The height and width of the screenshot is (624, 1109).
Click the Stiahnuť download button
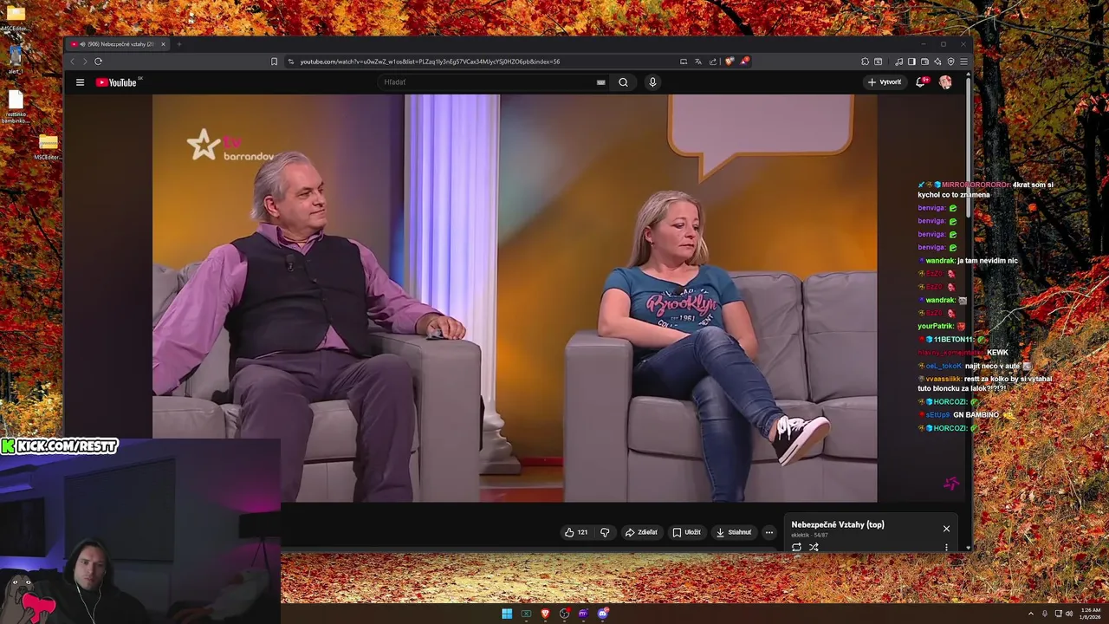coord(734,532)
